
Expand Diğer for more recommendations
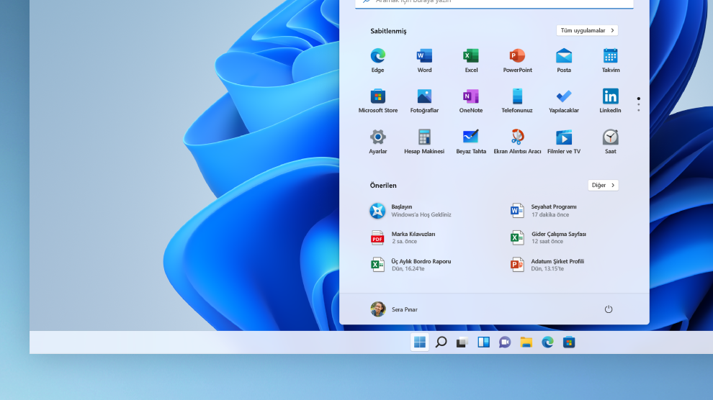[603, 185]
